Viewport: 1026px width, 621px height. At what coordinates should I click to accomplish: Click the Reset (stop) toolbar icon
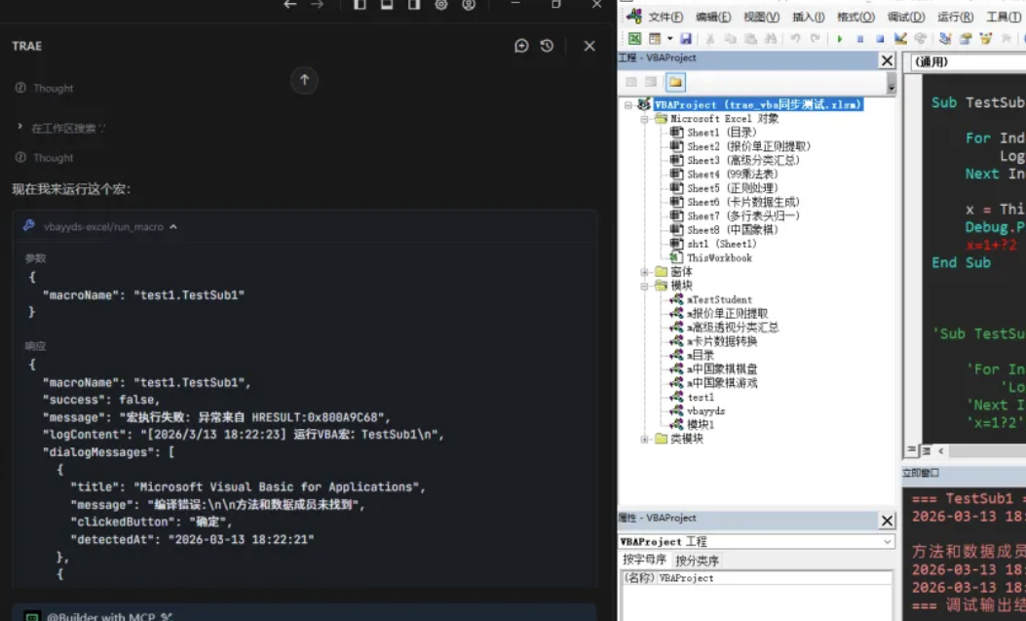(878, 38)
